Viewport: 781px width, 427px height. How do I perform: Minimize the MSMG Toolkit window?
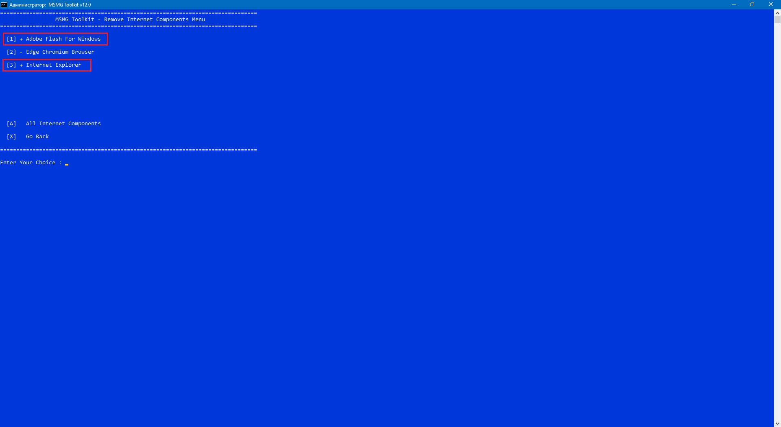(734, 4)
